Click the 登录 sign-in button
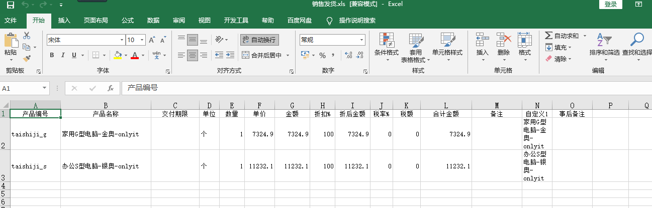 click(611, 5)
